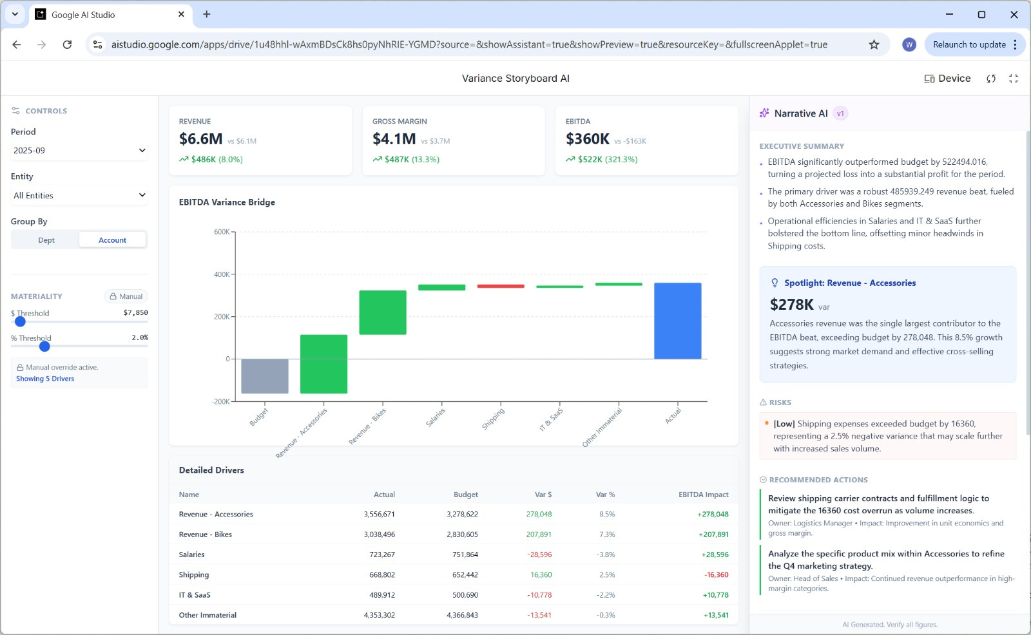Viewport: 1031px width, 635px height.
Task: Click the Other Immaterial row name
Action: coord(207,615)
